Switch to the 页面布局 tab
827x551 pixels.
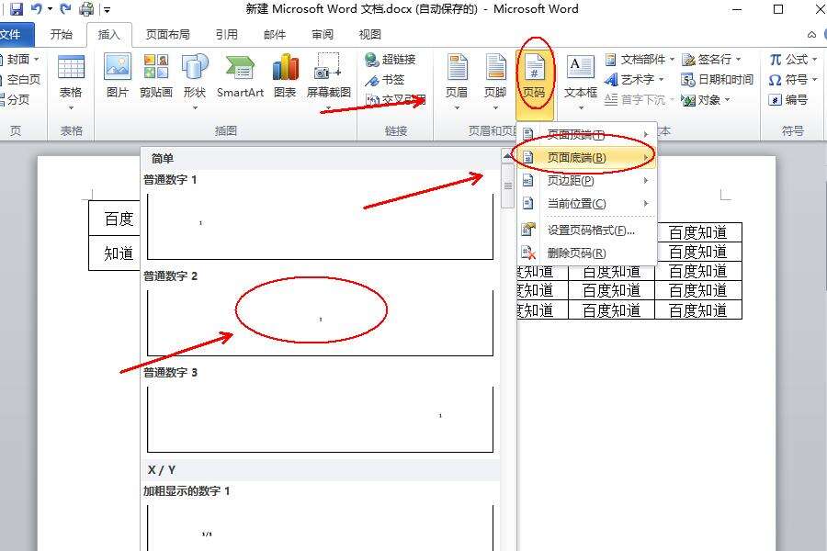pos(168,35)
